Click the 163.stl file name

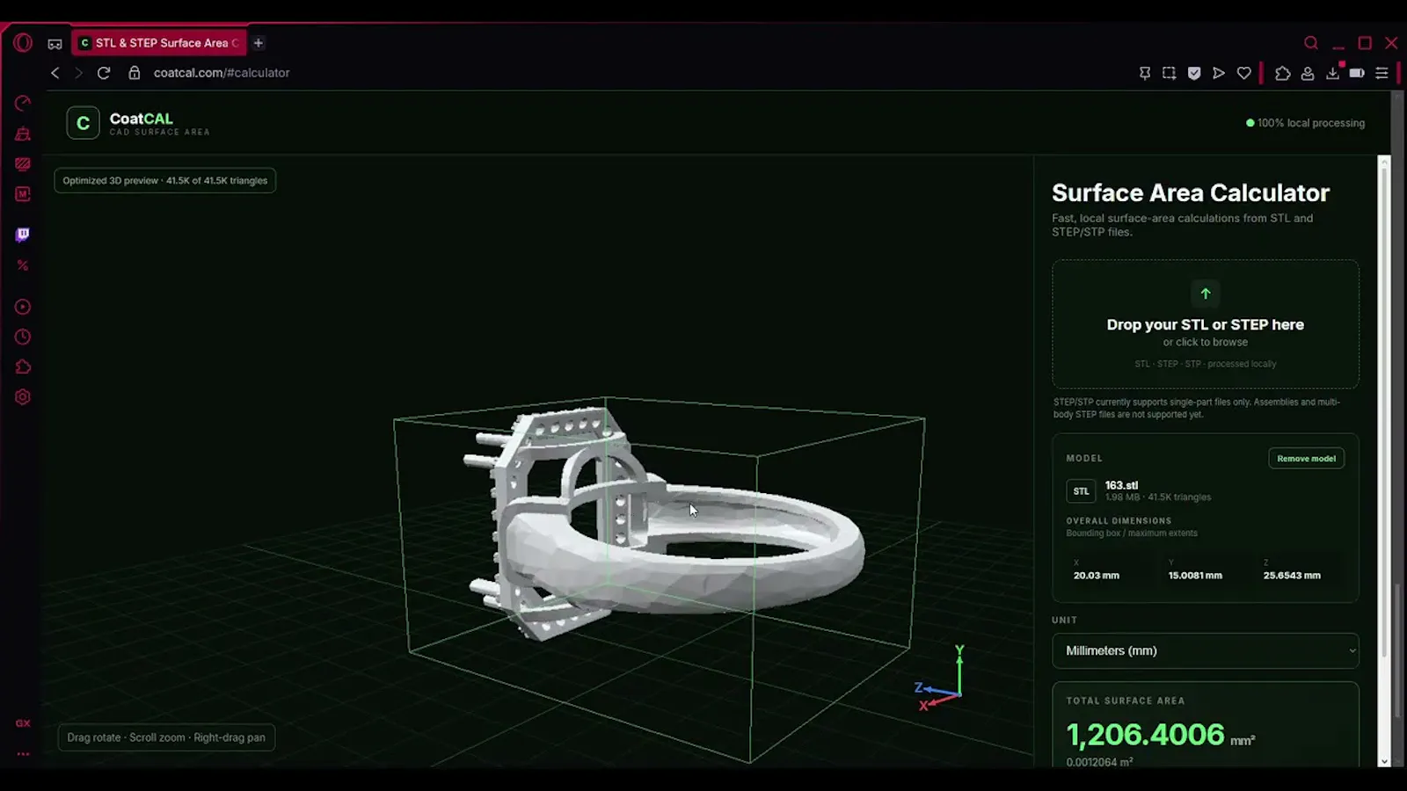(1121, 485)
